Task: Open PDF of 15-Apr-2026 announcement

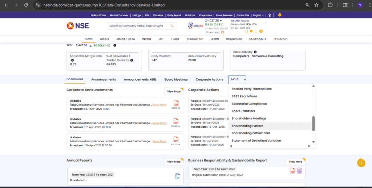Action: tap(176, 139)
